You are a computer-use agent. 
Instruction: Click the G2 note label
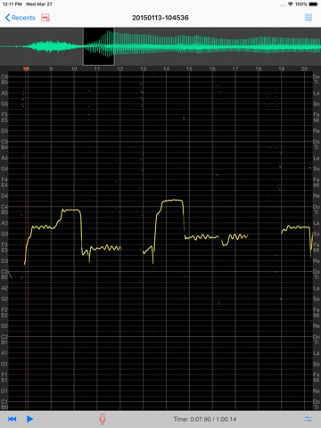coord(4,299)
